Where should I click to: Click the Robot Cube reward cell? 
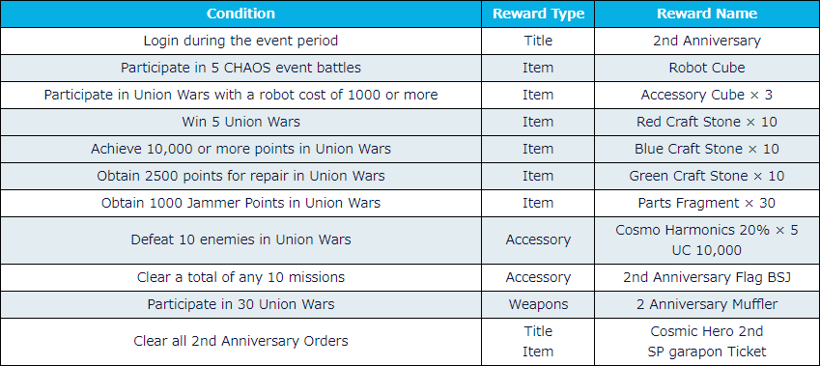pos(707,68)
